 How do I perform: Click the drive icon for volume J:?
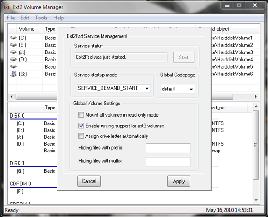click(x=13, y=52)
